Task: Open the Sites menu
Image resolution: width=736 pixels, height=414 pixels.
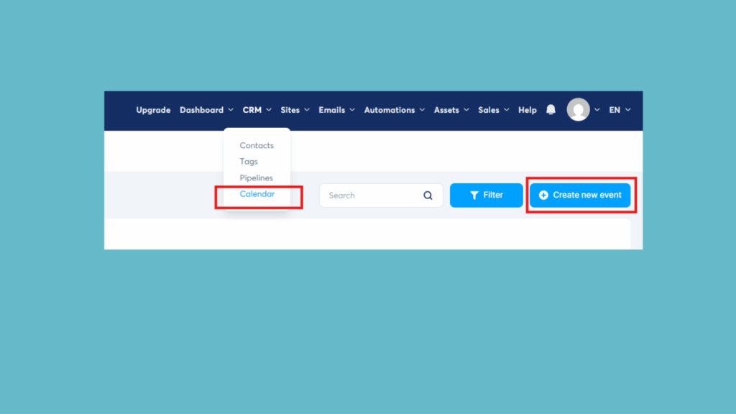Action: [x=290, y=110]
